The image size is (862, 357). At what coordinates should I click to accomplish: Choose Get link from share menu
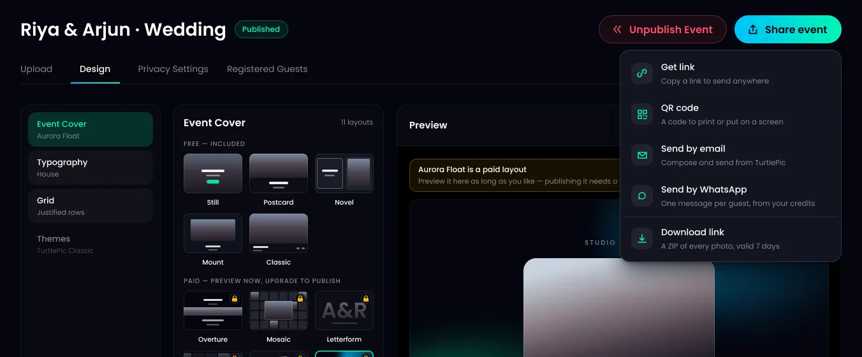click(731, 73)
